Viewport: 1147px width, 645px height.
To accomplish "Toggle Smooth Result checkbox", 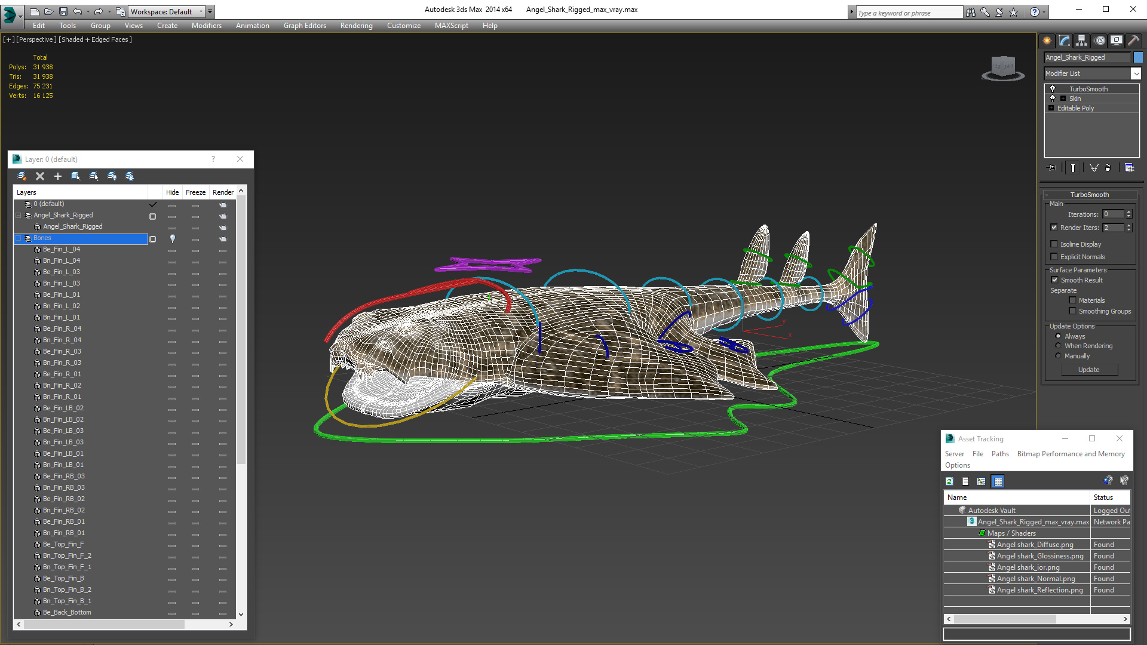I will coord(1054,279).
